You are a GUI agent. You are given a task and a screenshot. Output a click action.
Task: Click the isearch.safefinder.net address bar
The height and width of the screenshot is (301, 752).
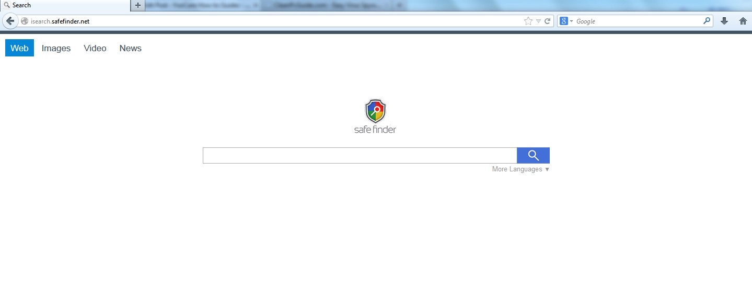272,21
